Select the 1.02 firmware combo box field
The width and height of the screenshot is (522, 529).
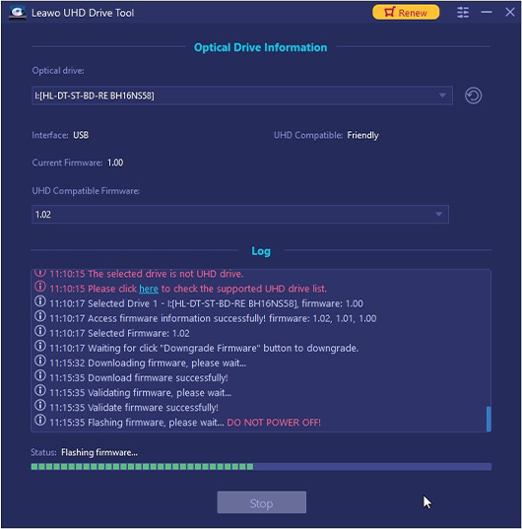click(240, 214)
